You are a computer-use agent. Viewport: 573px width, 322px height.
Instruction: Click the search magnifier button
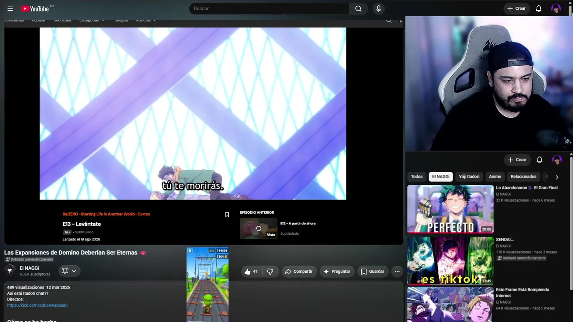tap(359, 8)
